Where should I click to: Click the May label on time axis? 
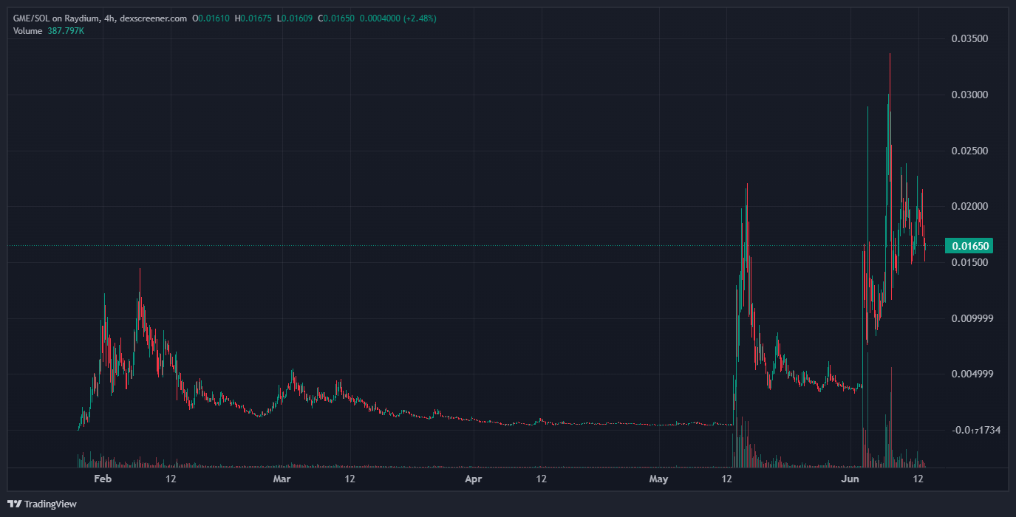click(x=658, y=479)
